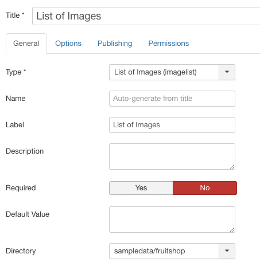Grab the Description textarea resize handle
This screenshot has height=266, width=260.
(232, 167)
